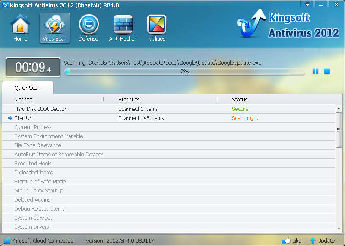345x246 pixels.
Task: Select the Delayed Addins row
Action: point(169,200)
